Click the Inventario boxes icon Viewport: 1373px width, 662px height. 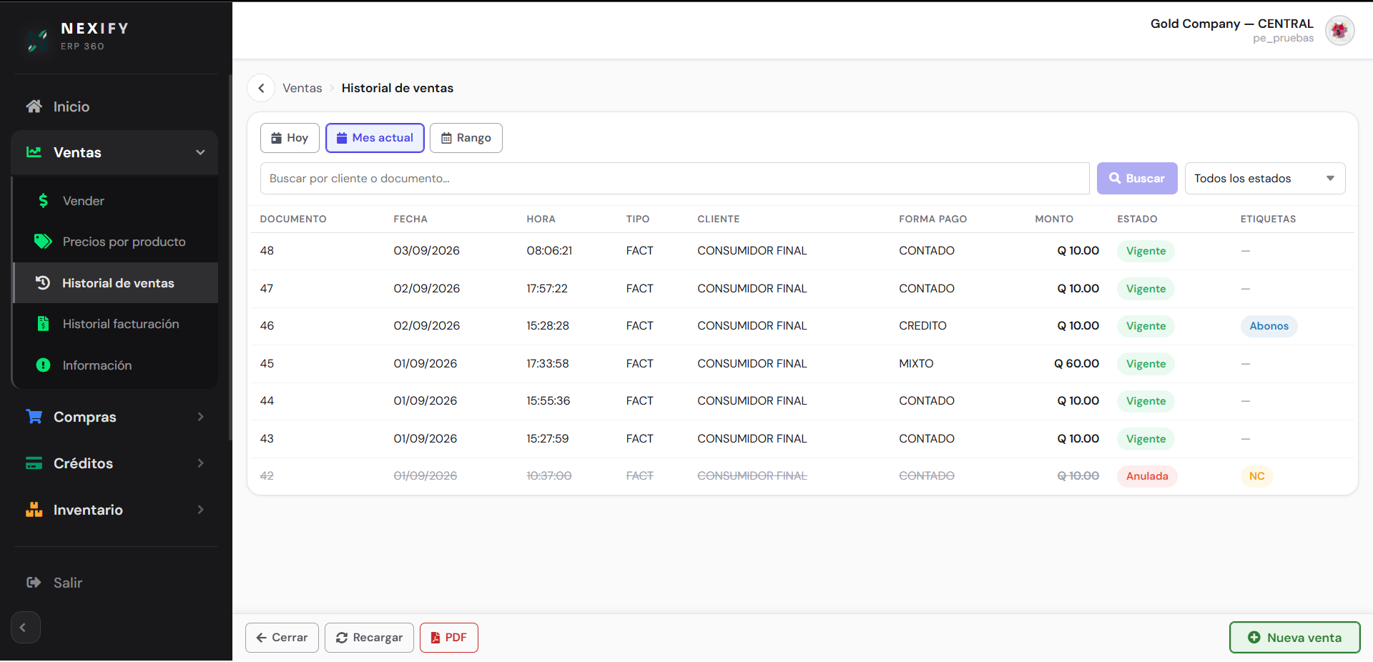click(x=34, y=510)
